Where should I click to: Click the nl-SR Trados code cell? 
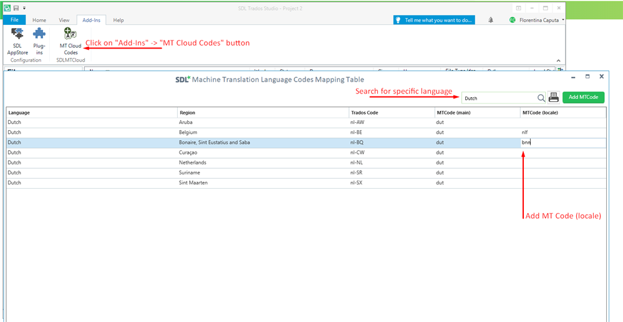pos(392,173)
